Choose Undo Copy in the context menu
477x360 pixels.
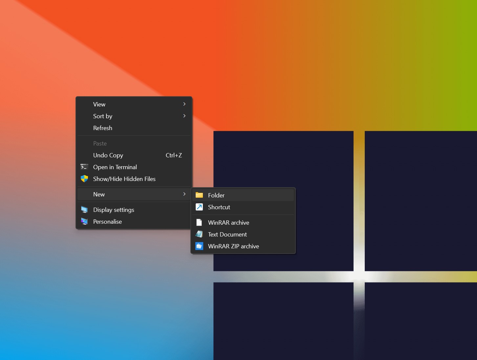coord(134,155)
